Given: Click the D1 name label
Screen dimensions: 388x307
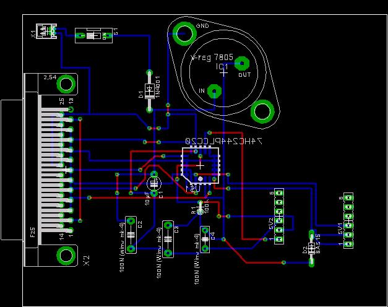Looking at the screenshot, I should 140,95.
